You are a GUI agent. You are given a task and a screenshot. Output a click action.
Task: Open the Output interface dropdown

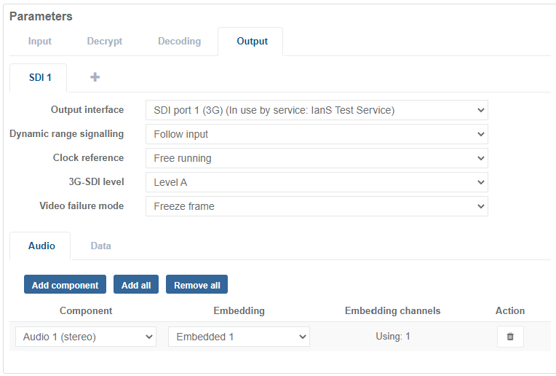(x=317, y=111)
